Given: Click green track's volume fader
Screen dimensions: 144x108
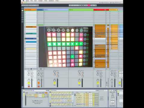Looking at the screenshot, I should click(82, 83).
